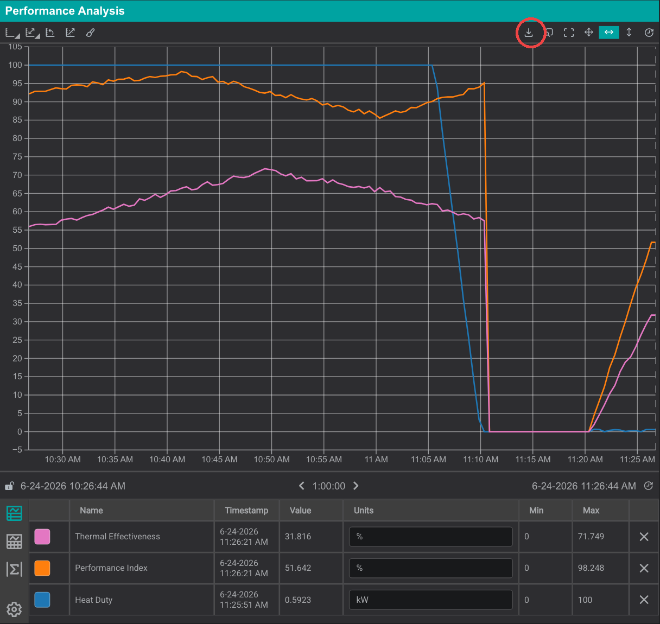The image size is (660, 624).
Task: Toggle the vertical pan mode button
Action: [629, 33]
